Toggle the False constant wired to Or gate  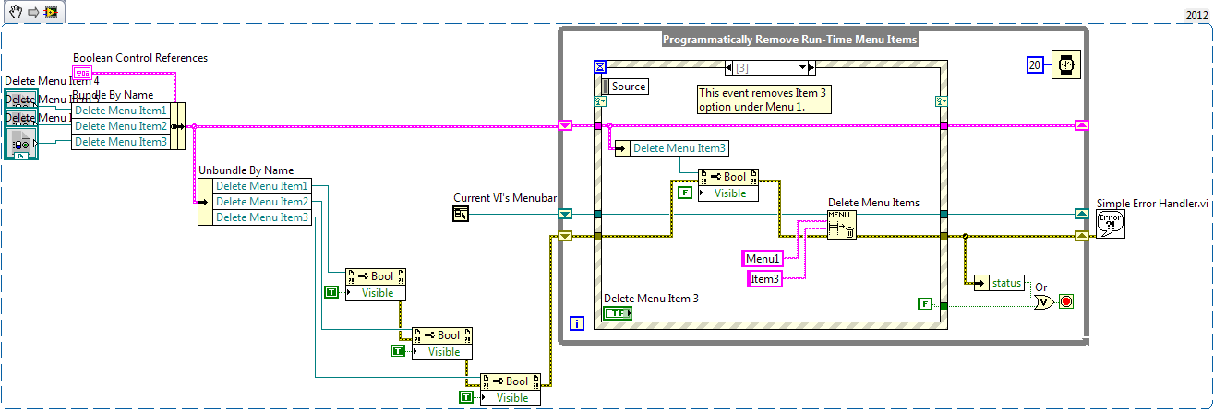coord(925,303)
